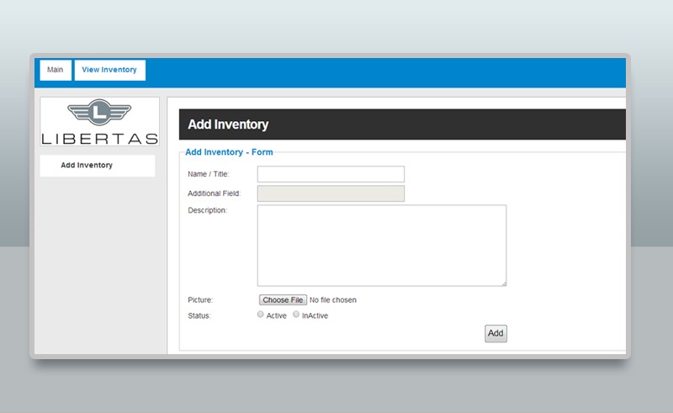Choose the InActive status radio button
Image resolution: width=673 pixels, height=413 pixels.
click(x=296, y=315)
